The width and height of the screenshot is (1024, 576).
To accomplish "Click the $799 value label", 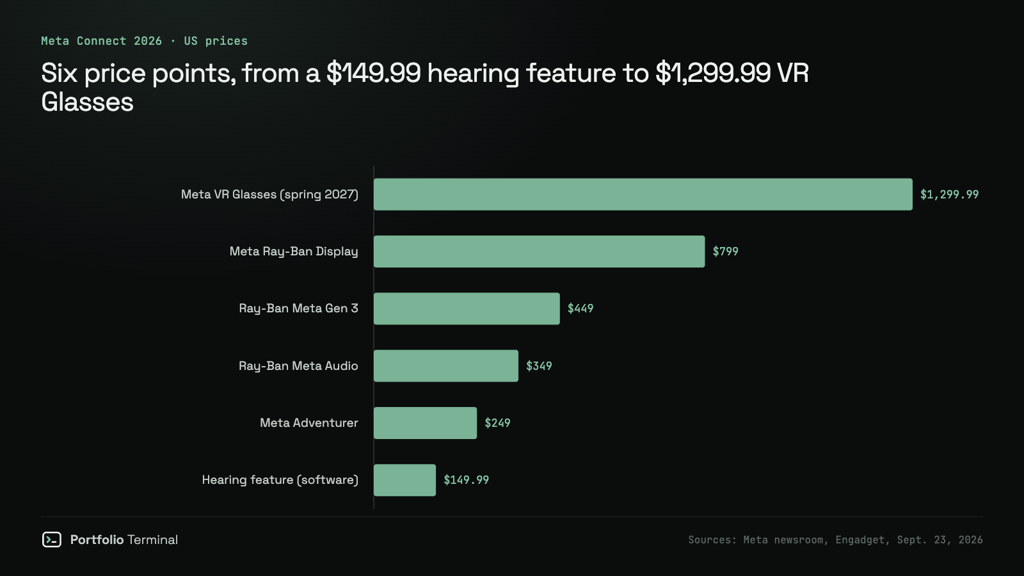I will pos(726,252).
